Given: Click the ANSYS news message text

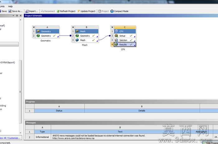Looking at the screenshot, I should tap(99, 137).
